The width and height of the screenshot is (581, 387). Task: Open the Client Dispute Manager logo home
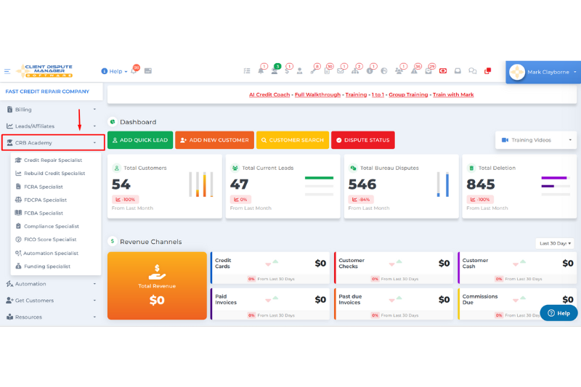point(45,71)
